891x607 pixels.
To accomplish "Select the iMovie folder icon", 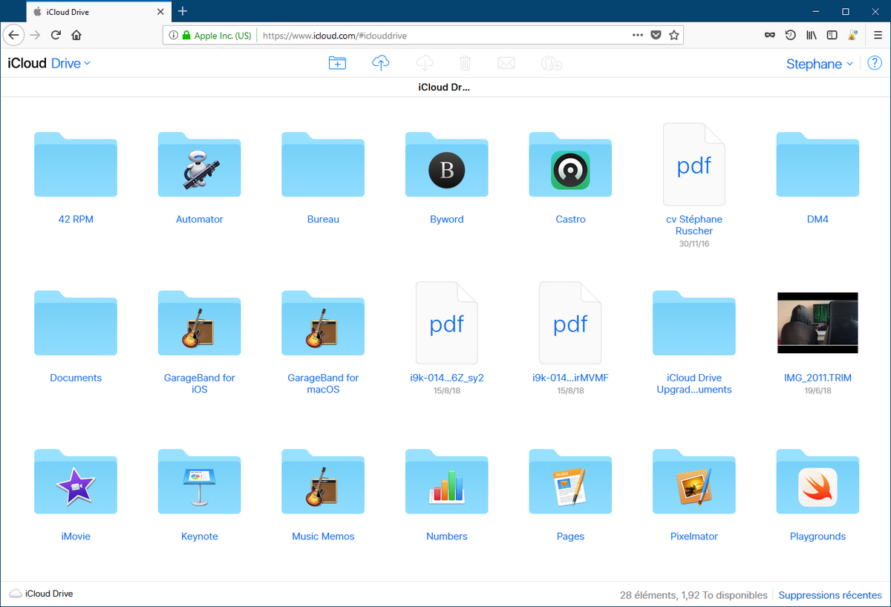I will pyautogui.click(x=76, y=482).
